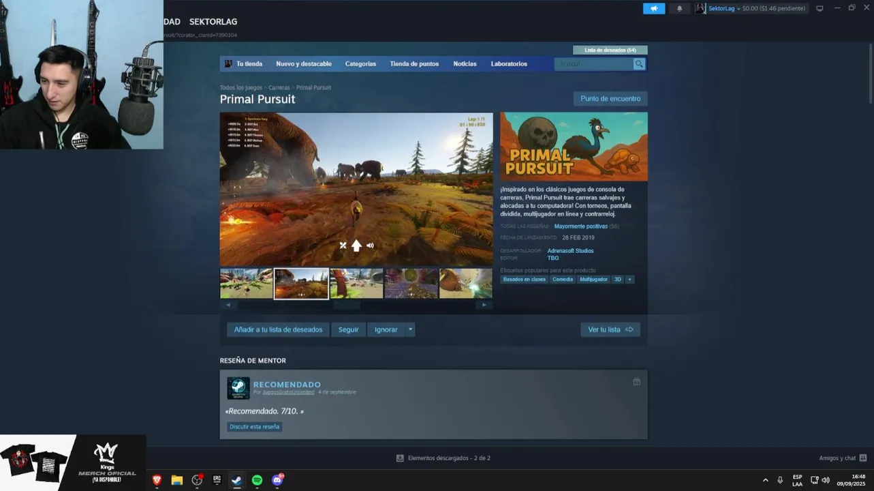Open the Nuevo y destacable menu
This screenshot has width=874, height=491.
click(304, 63)
